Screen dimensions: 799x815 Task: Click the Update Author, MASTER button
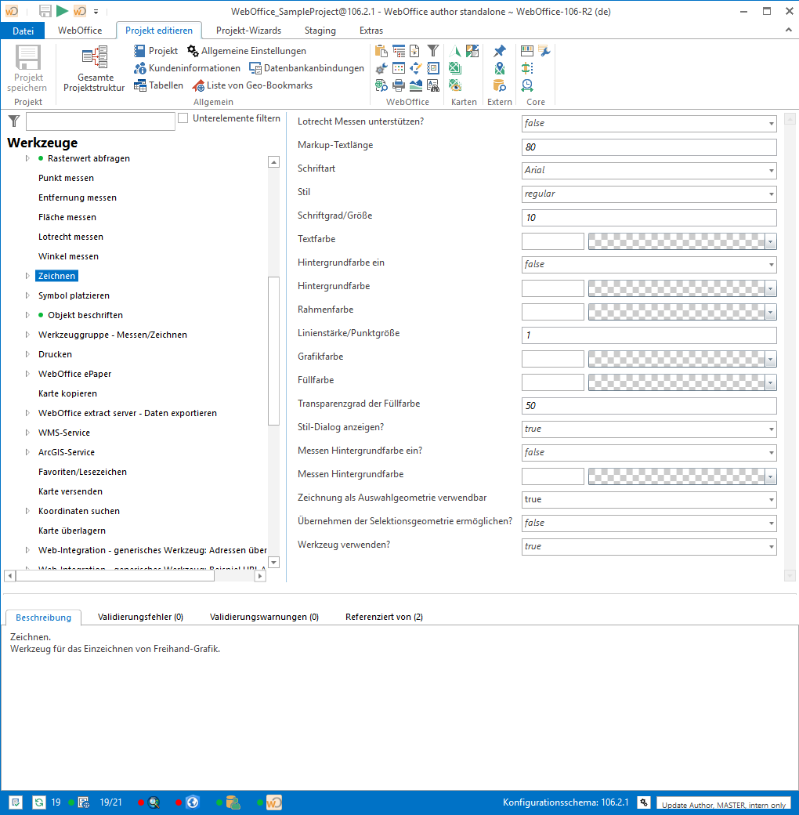tap(723, 804)
